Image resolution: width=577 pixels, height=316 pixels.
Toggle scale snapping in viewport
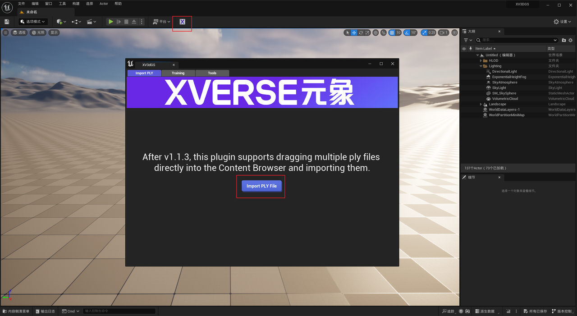click(424, 32)
